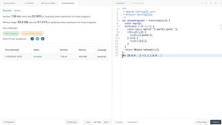Click the Memory column header
Image resolution: width=222 pixels, height=125 pixels.
click(83, 50)
